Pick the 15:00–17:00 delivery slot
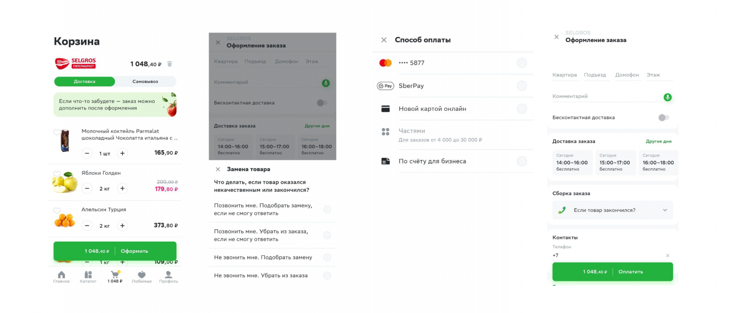This screenshot has width=746, height=313. coord(615,163)
